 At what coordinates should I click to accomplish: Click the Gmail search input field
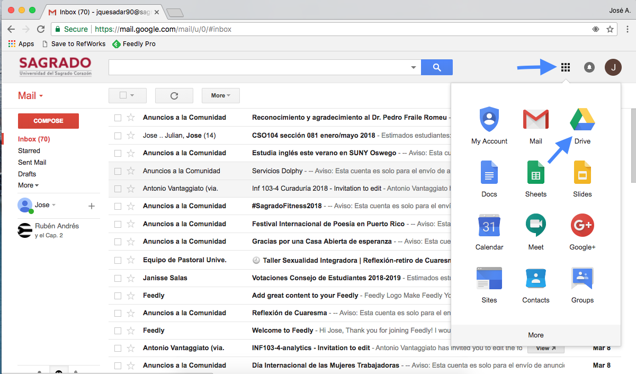(x=259, y=67)
